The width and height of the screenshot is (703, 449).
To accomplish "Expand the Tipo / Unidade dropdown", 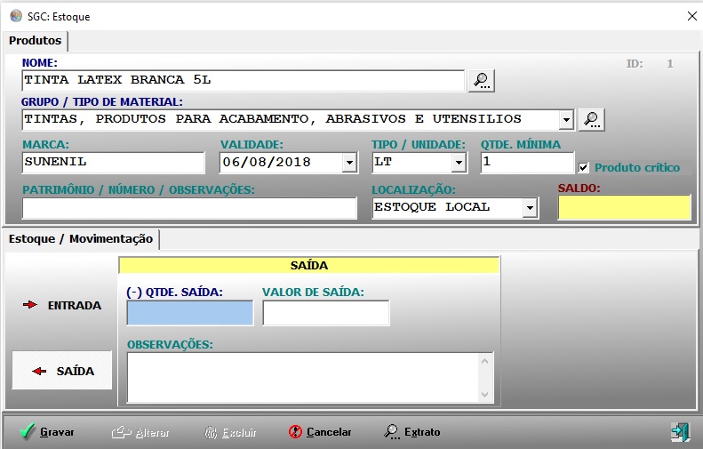I will click(459, 163).
